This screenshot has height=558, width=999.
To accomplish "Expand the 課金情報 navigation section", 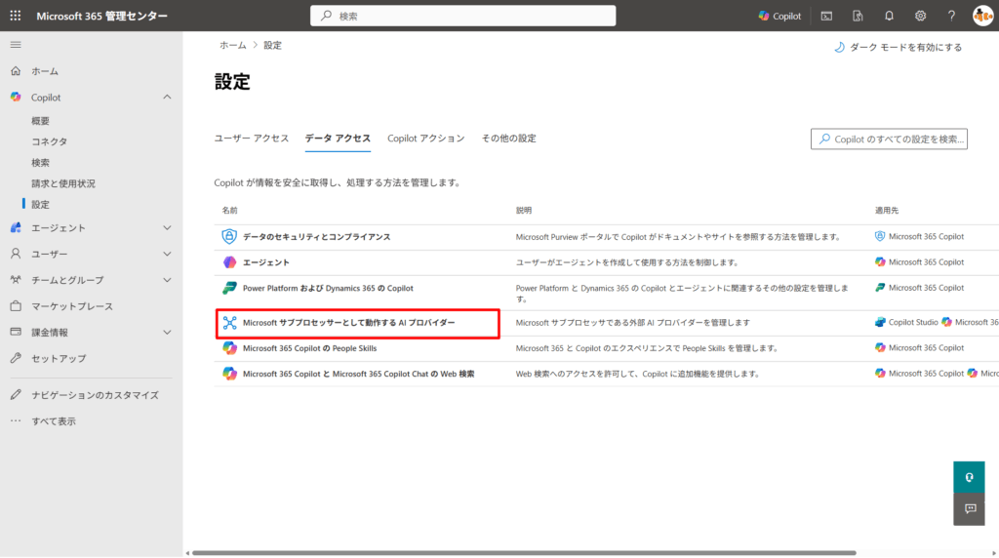I will (x=167, y=333).
